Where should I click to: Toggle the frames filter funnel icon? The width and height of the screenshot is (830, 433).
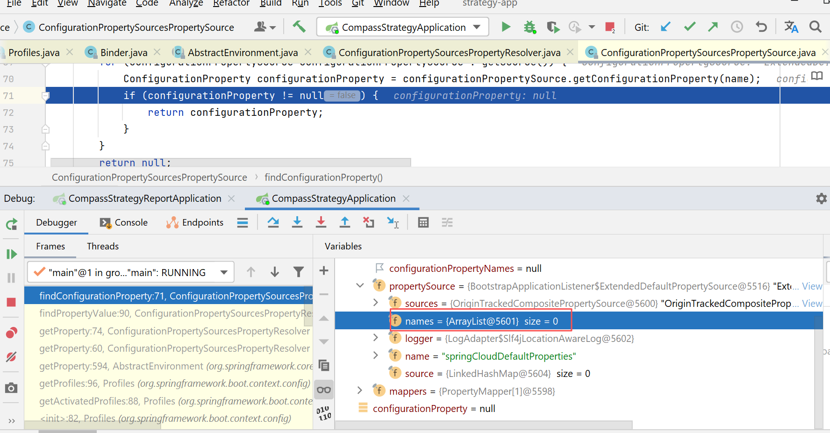(299, 272)
